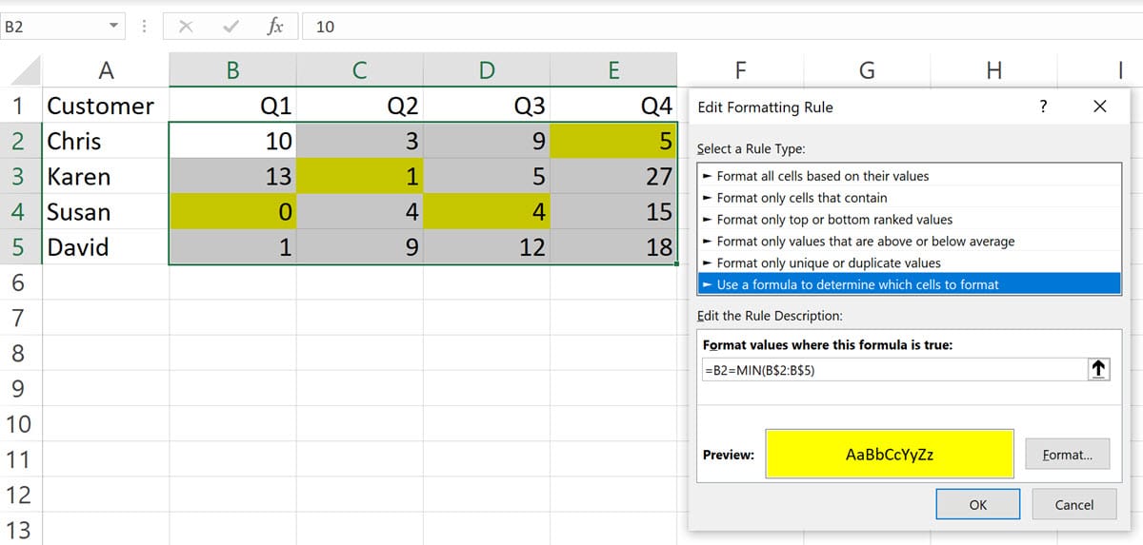Select 'Format only cells that contain' rule
The width and height of the screenshot is (1143, 545).
pyautogui.click(x=801, y=198)
